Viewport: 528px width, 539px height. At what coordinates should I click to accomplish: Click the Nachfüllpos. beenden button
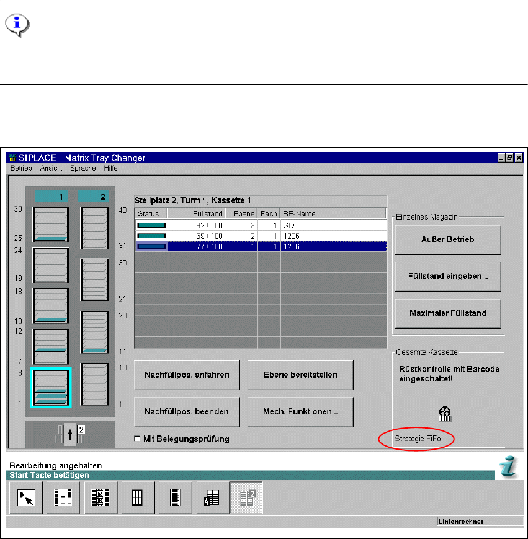click(x=187, y=412)
